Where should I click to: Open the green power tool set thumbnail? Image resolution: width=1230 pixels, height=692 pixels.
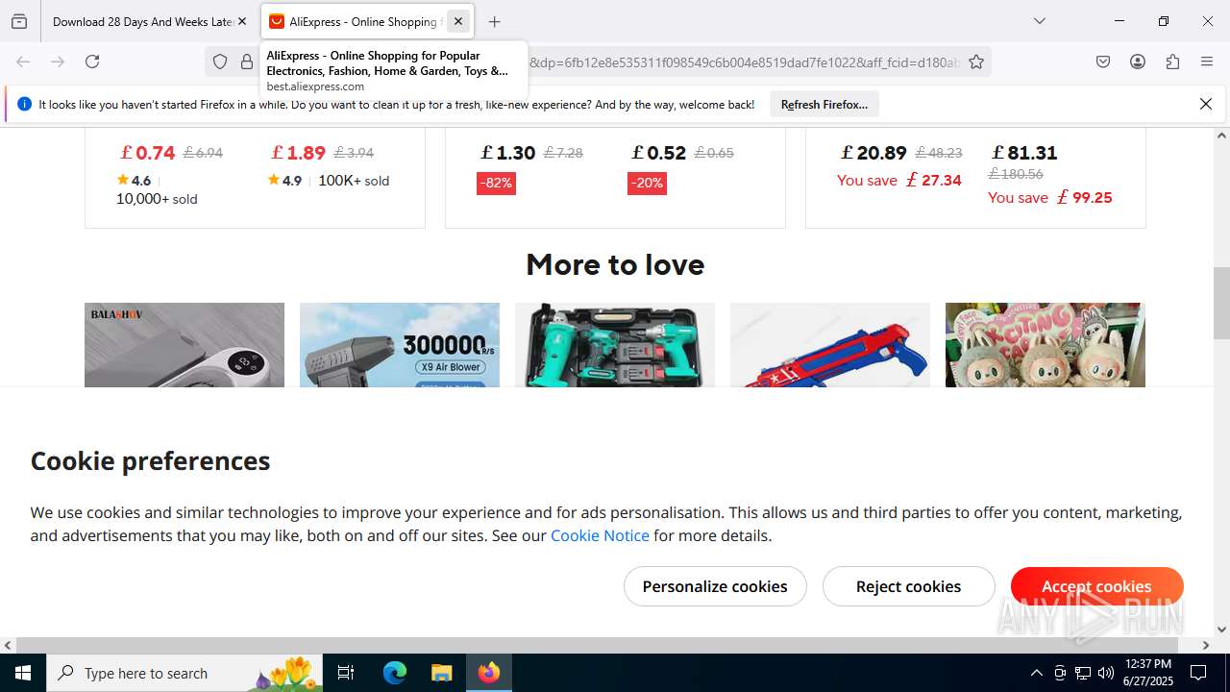pyautogui.click(x=615, y=345)
